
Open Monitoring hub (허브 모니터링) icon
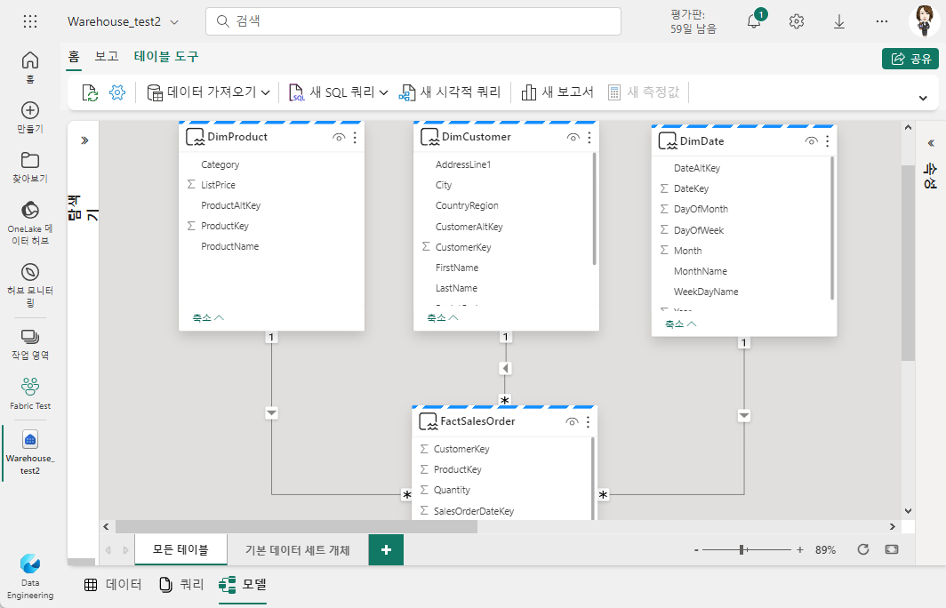coord(30,284)
